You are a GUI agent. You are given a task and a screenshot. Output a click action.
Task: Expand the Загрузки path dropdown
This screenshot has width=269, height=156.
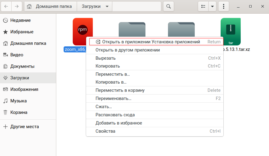click(x=107, y=6)
